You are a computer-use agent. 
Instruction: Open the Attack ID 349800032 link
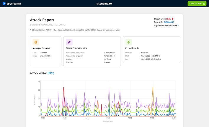169,22
